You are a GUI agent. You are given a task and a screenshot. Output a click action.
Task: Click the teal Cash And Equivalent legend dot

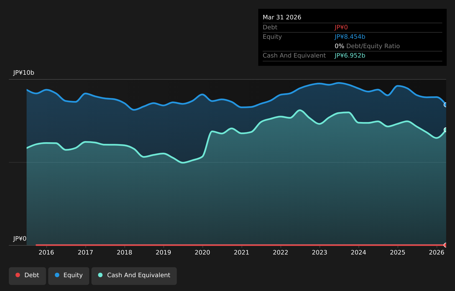tap(100, 275)
